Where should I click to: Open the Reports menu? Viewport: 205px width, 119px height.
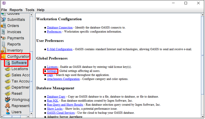point(16,10)
